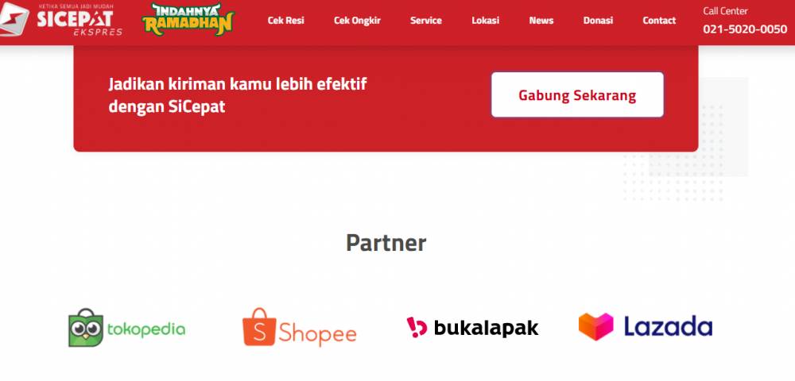Viewport: 795px width, 381px height.
Task: Open the Indahnya Ramadhan banner logo
Action: click(x=188, y=20)
